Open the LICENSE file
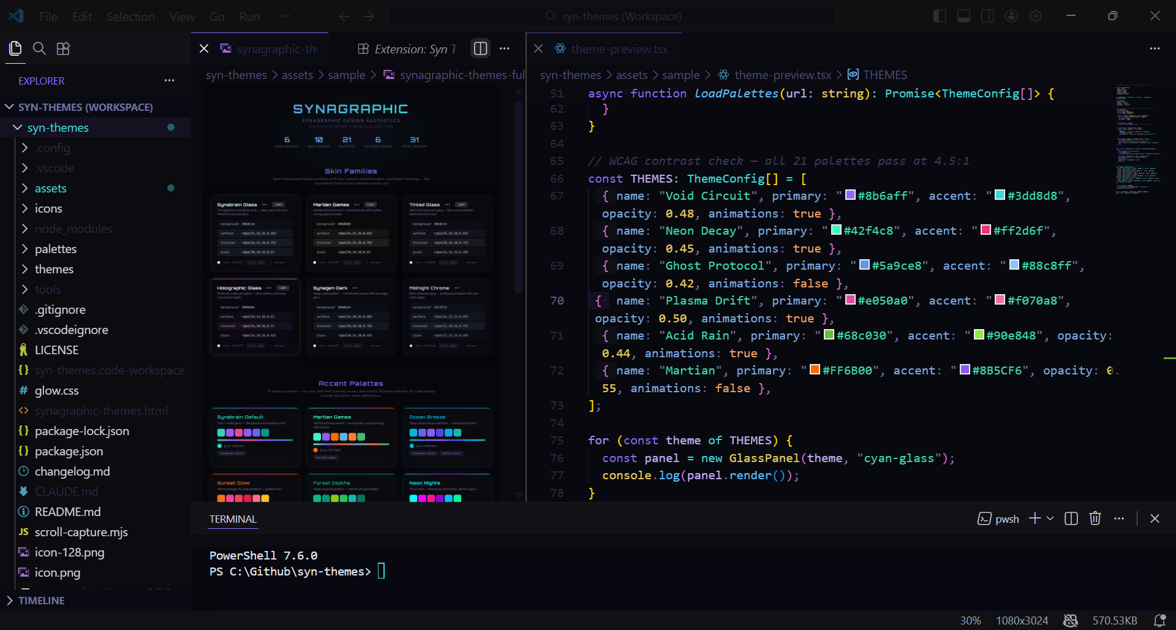This screenshot has width=1176, height=630. pyautogui.click(x=56, y=349)
